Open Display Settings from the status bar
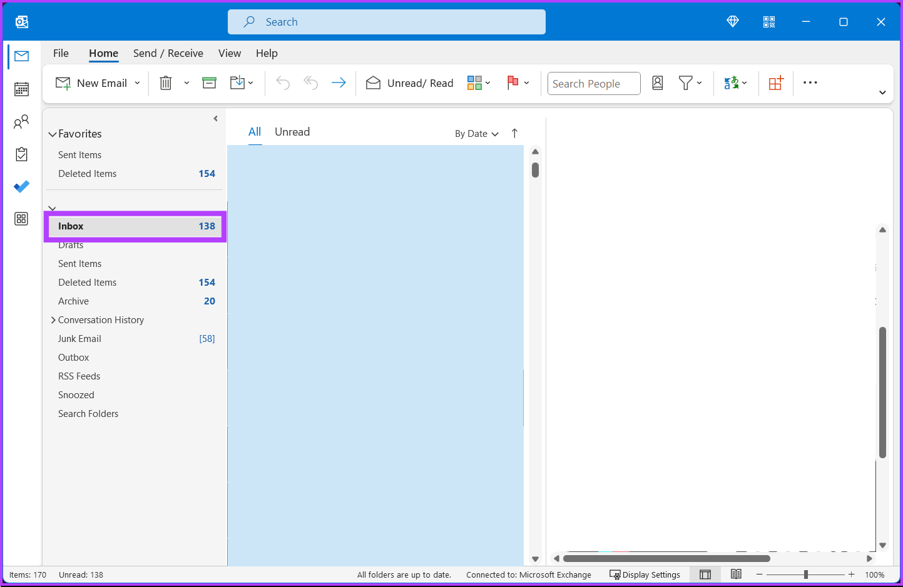Screen dimensions: 903x587 (645, 574)
